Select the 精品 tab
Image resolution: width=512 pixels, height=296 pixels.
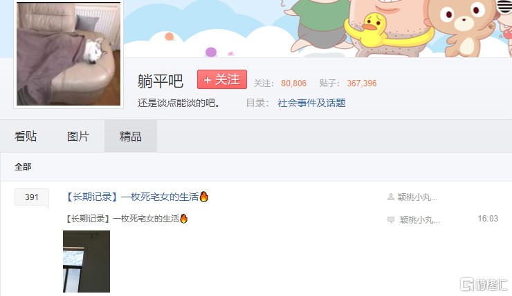(x=131, y=136)
